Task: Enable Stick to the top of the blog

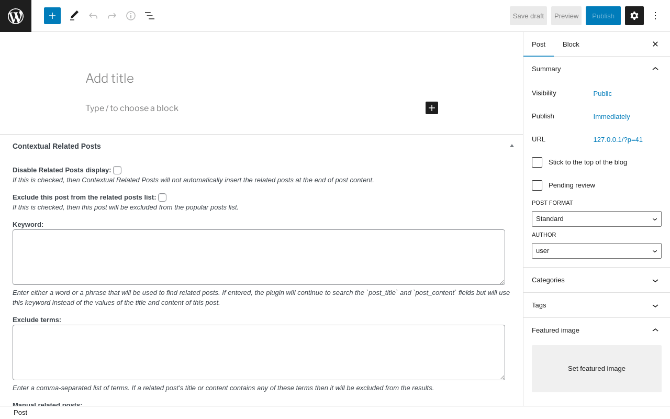Action: (x=537, y=162)
